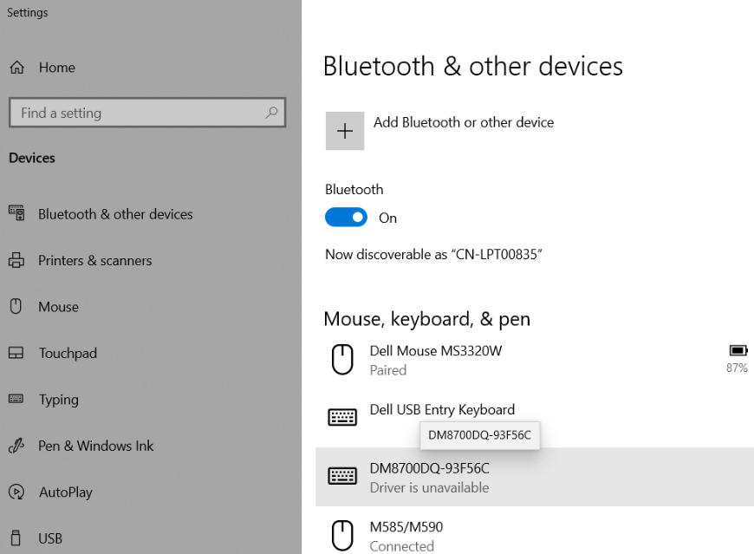Viewport: 754px width, 554px height.
Task: Click the Bluetooth & other devices page title
Action: pyautogui.click(x=473, y=66)
